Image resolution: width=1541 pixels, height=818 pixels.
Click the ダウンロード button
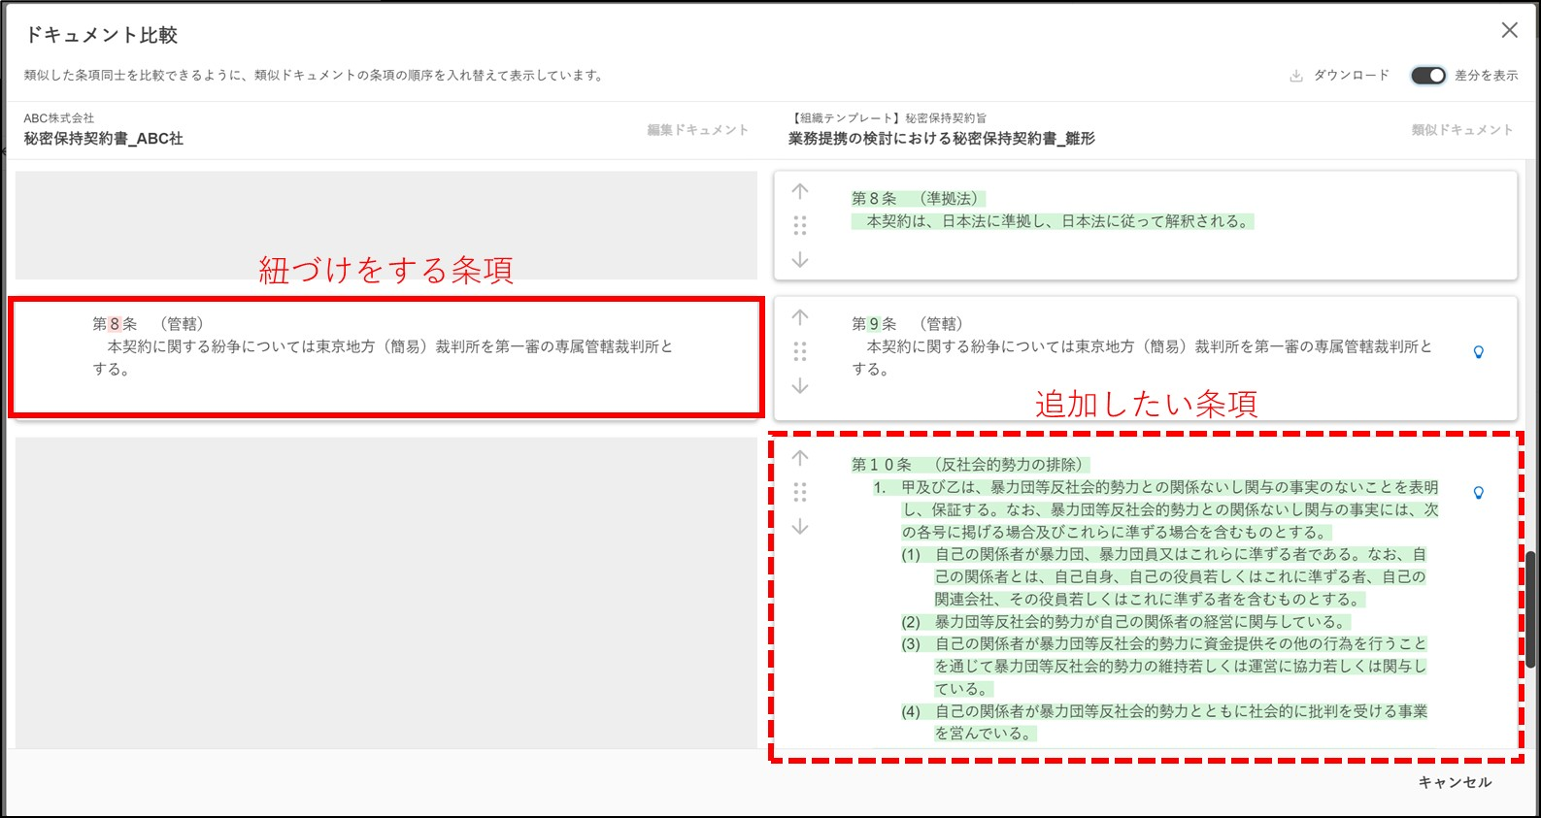1340,76
